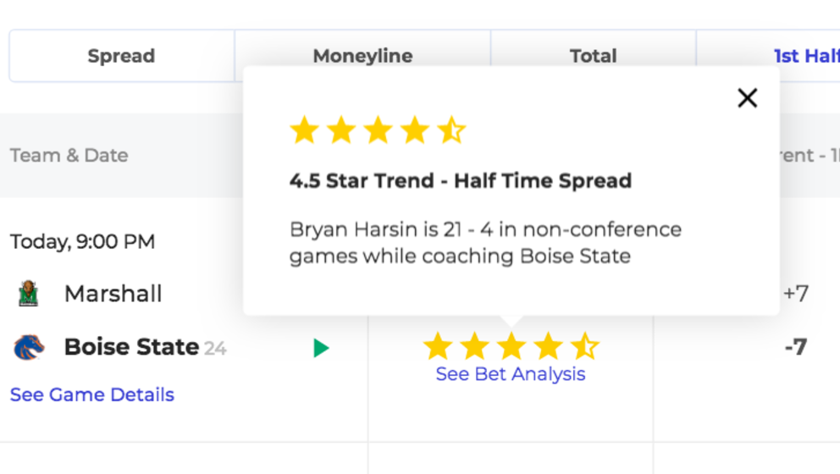Click the Marshall team logo
The height and width of the screenshot is (474, 840).
click(x=29, y=294)
